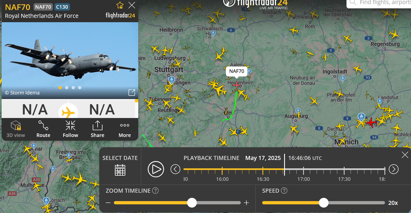Step the timeline backward with the left arrow
Image resolution: width=411 pixels, height=213 pixels.
tap(175, 169)
